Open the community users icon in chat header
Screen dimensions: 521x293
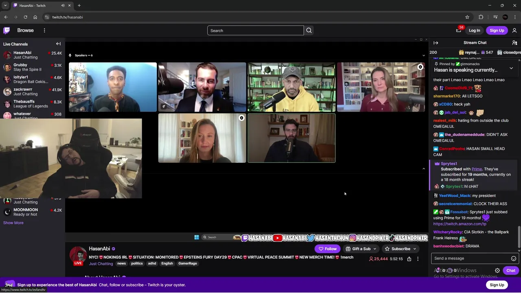[514, 43]
